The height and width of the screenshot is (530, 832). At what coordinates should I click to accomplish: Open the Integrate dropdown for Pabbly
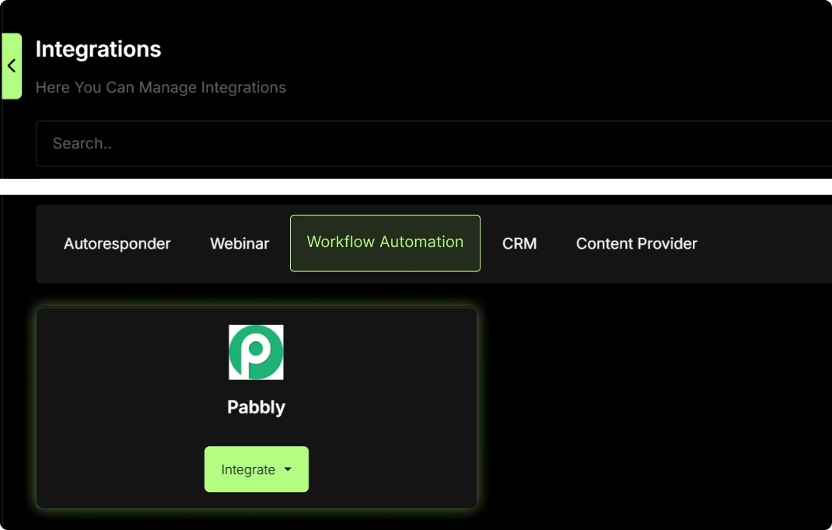[257, 469]
